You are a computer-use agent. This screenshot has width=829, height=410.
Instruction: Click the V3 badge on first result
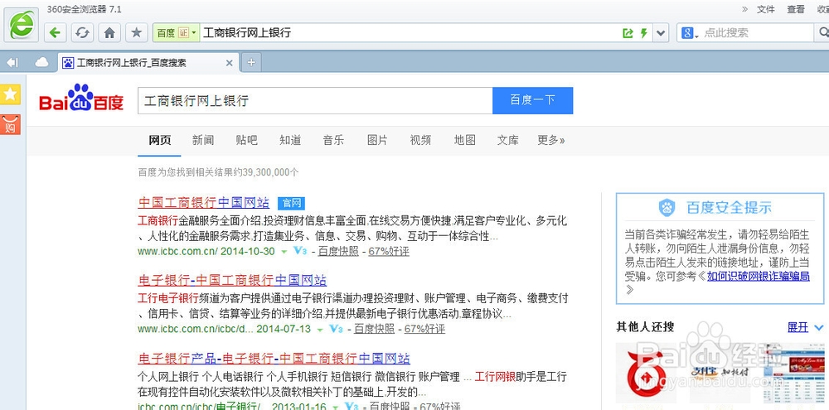tap(300, 251)
